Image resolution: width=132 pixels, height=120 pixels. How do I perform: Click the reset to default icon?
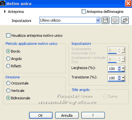[x=125, y=20]
